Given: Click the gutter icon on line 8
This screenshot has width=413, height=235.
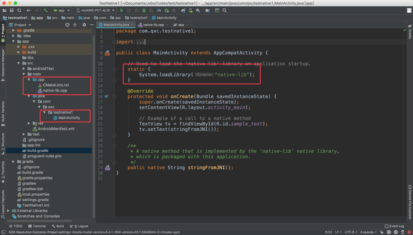Looking at the screenshot, I should pos(107,53).
